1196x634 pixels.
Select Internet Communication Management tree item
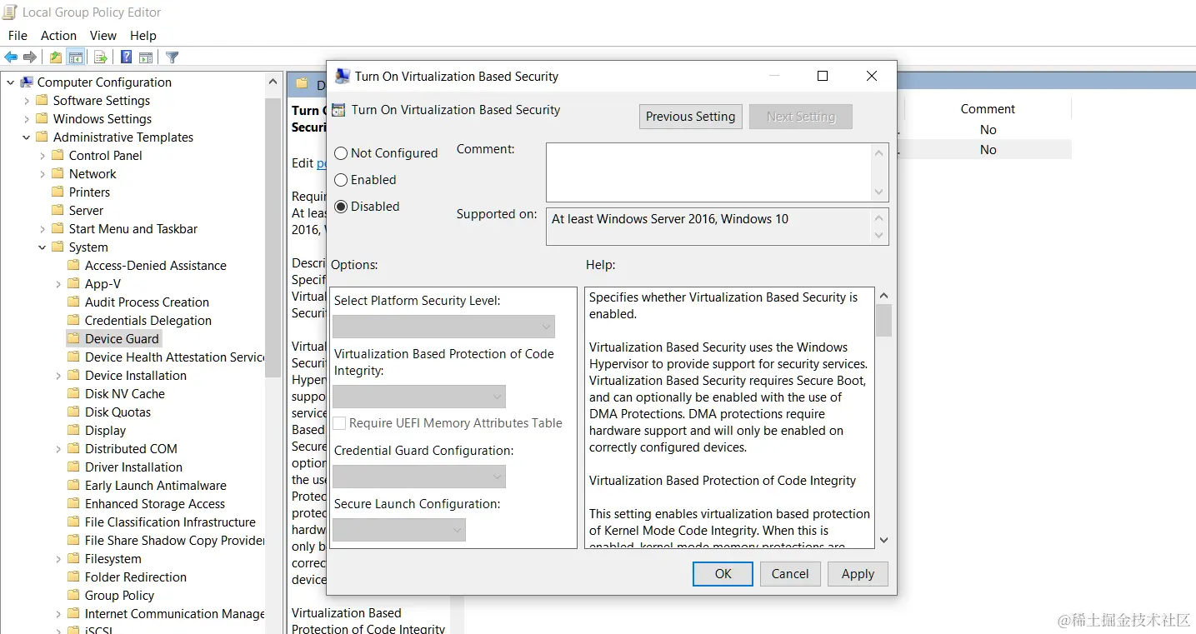175,614
